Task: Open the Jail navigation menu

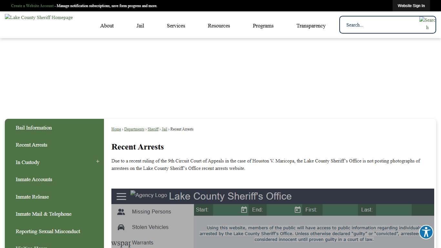Action: (x=140, y=26)
